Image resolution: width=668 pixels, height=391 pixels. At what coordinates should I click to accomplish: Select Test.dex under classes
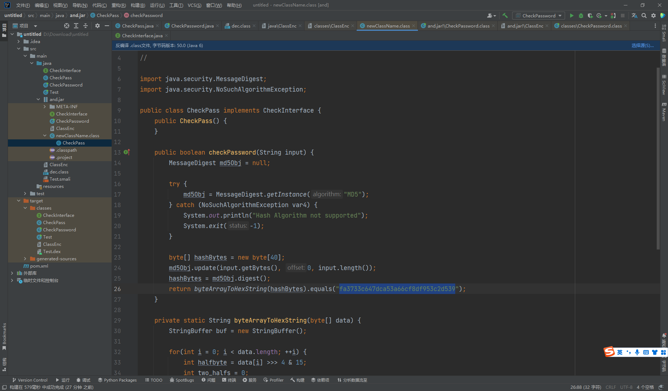pyautogui.click(x=52, y=251)
